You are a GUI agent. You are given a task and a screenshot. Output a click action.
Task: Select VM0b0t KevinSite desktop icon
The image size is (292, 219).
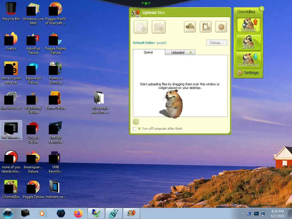[56, 132]
